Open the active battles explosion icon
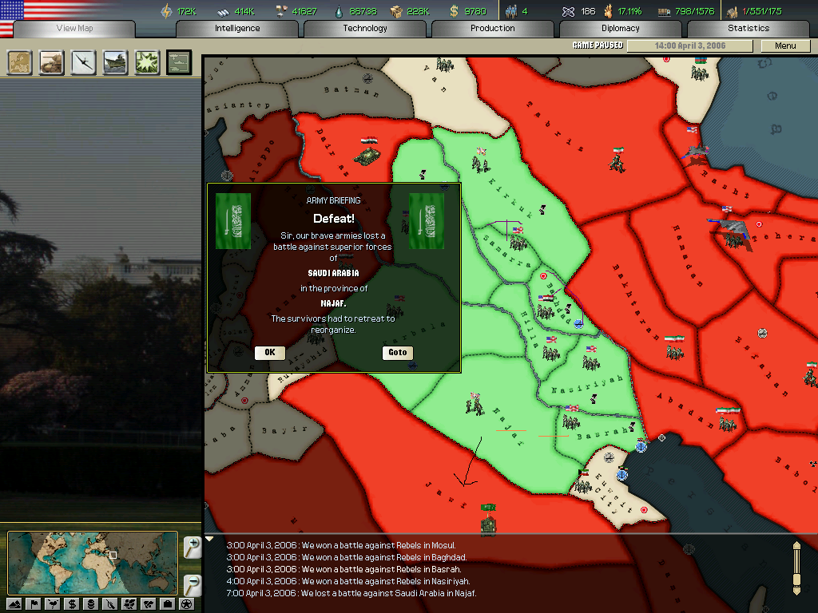Viewport: 818px width, 613px height. click(x=147, y=62)
